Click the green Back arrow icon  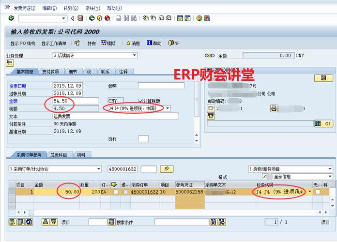(92, 18)
